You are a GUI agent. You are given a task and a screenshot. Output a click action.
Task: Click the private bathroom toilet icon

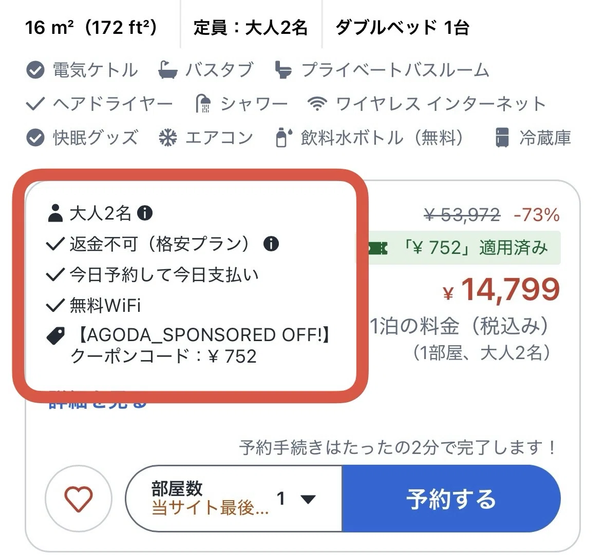click(283, 70)
